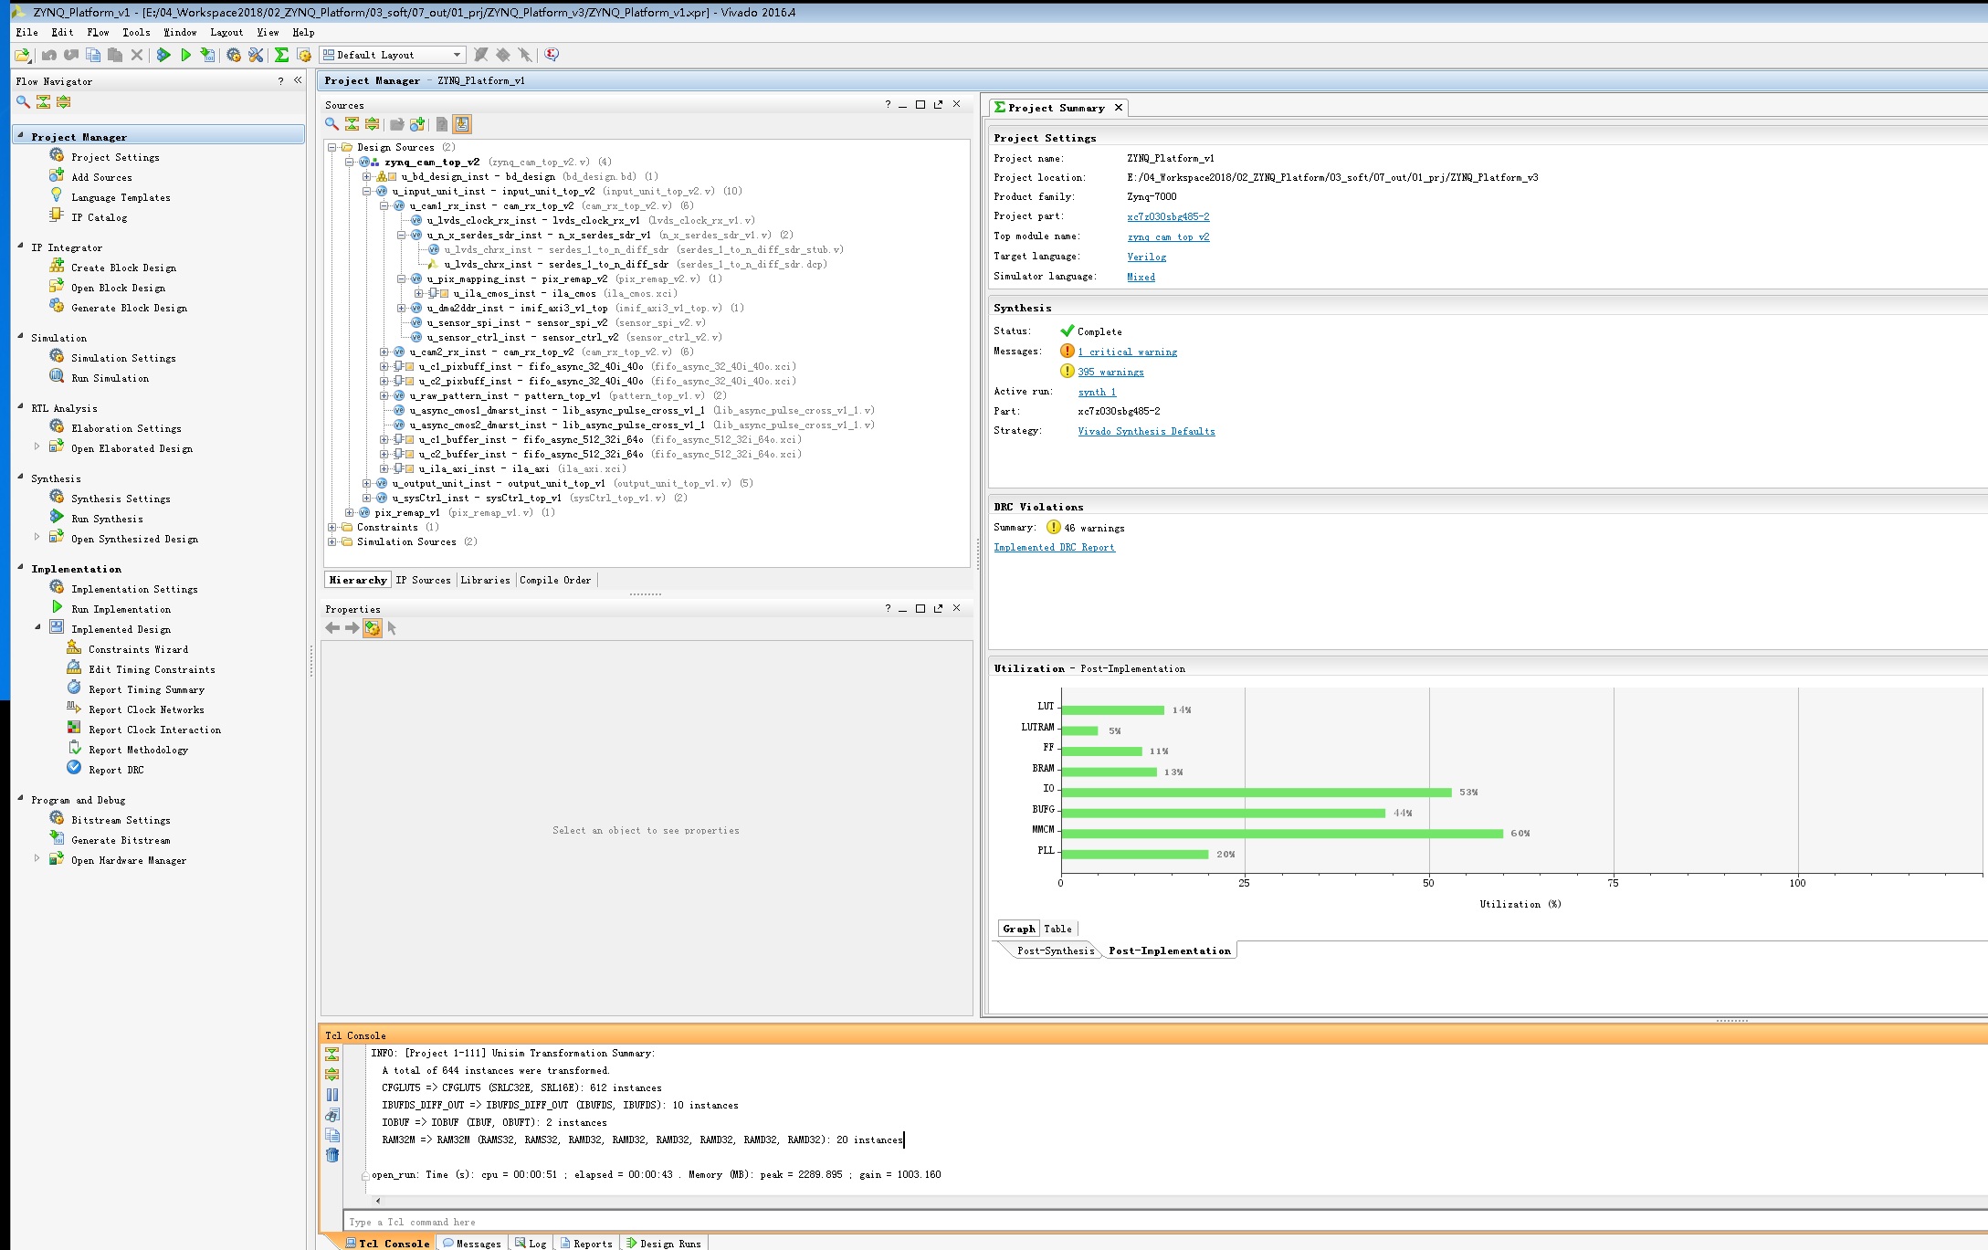Switch utilization view to Table
The width and height of the screenshot is (1988, 1250).
[x=1057, y=929]
